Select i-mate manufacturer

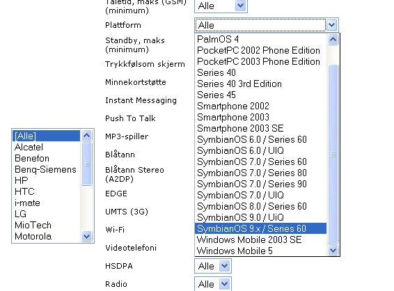[x=46, y=203]
